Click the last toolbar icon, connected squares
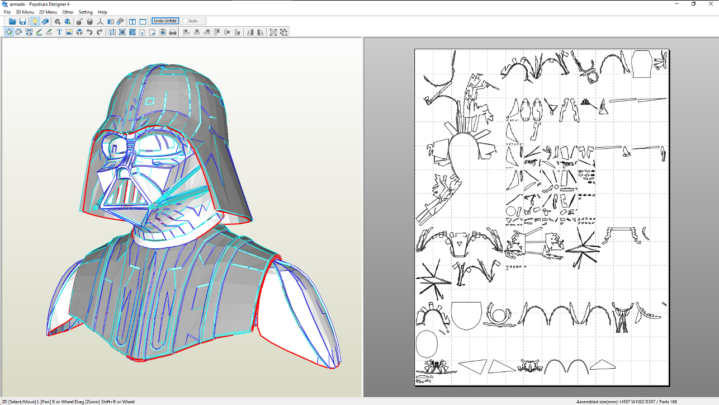The height and width of the screenshot is (405, 719). (x=283, y=32)
